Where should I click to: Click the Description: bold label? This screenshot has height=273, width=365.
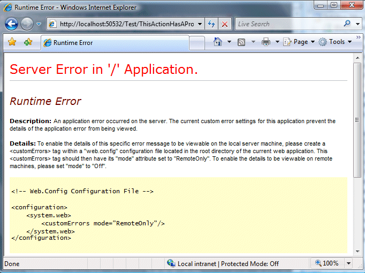[x=31, y=121]
